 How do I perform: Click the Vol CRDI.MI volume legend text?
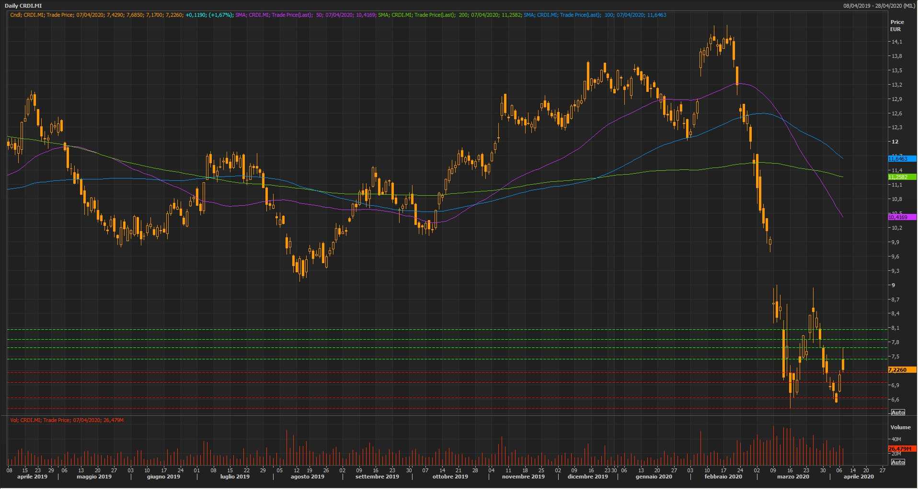pos(67,420)
